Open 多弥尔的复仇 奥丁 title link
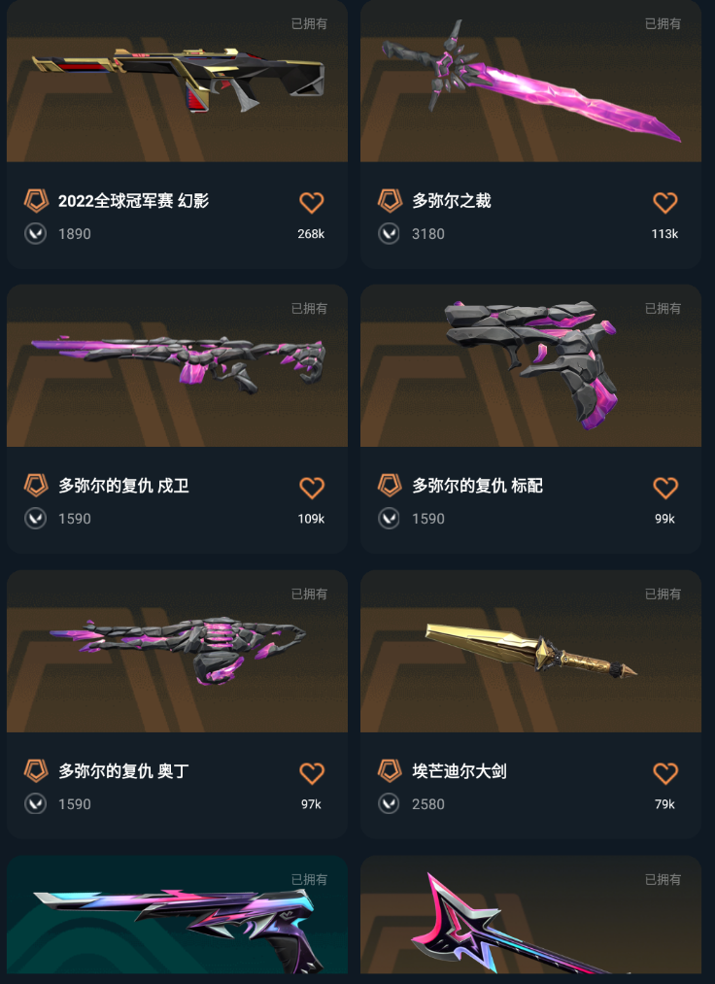 coord(123,770)
